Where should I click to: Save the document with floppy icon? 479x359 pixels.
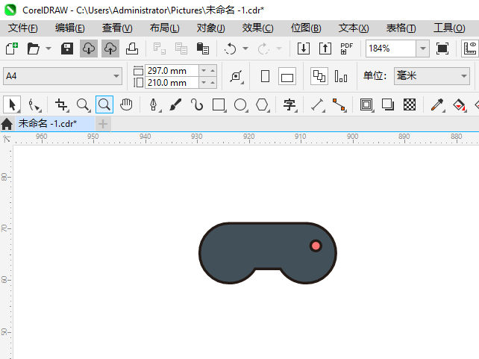(x=67, y=49)
